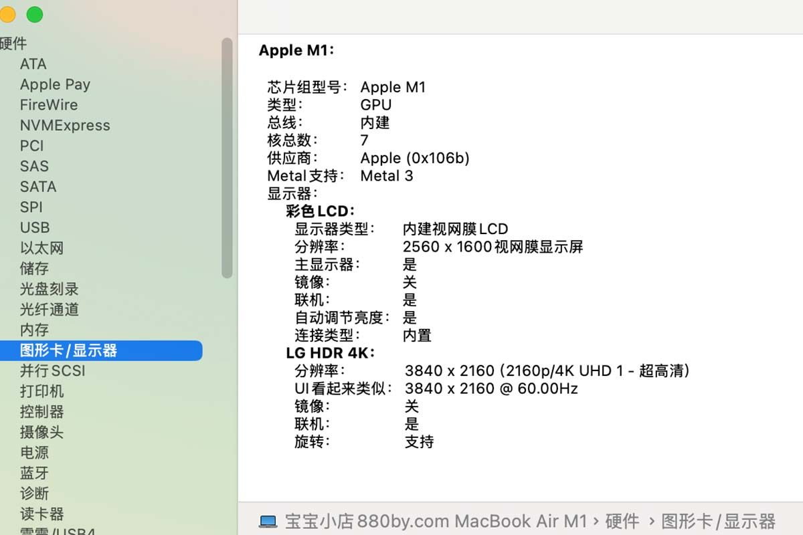This screenshot has width=803, height=535.
Task: Select the highlighted 图形卡/显示器 item
Action: pyautogui.click(x=100, y=350)
